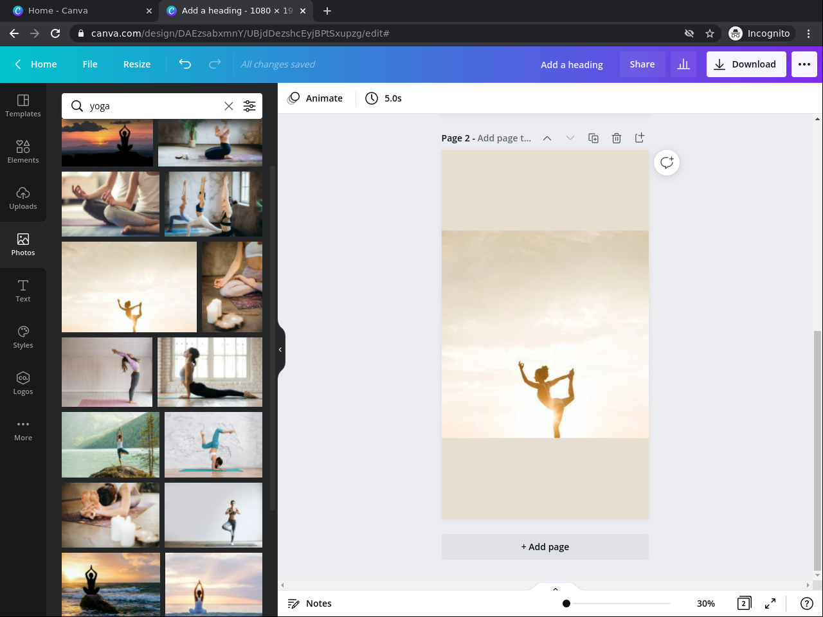Image resolution: width=823 pixels, height=617 pixels.
Task: Pick the woman backbend on pink mat photo
Action: 107,372
